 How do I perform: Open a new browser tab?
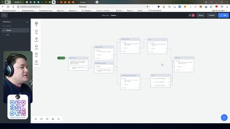(97, 2)
